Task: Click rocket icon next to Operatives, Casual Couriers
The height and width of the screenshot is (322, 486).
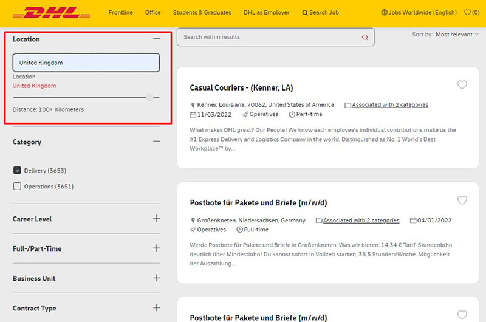Action: tap(245, 114)
